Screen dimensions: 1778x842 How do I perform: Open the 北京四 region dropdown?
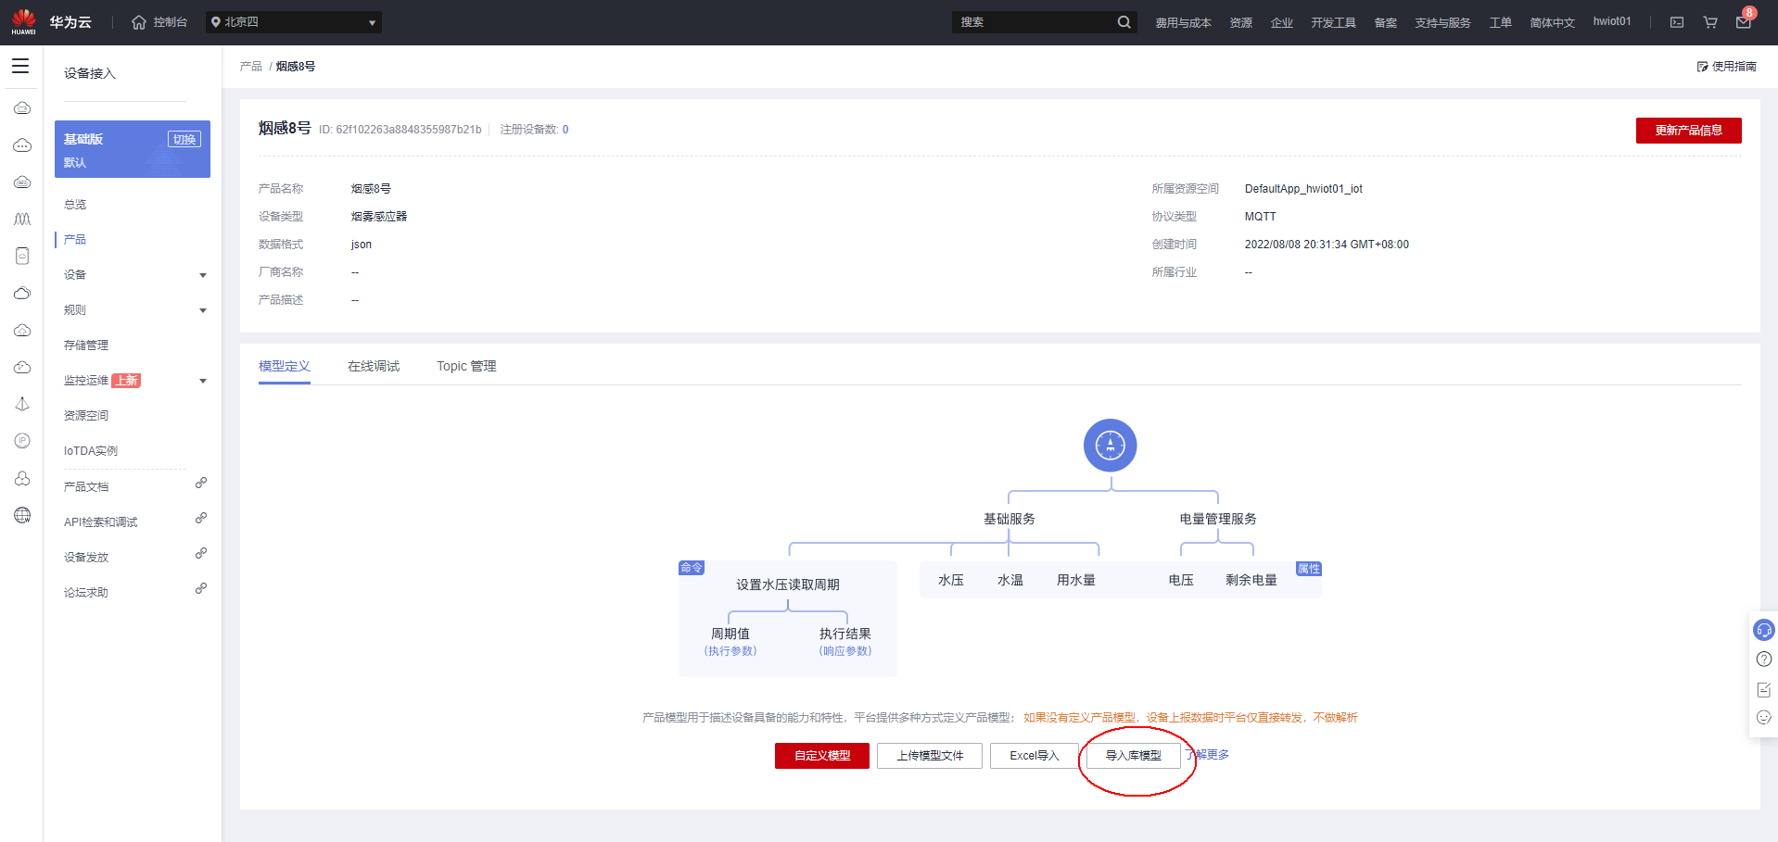[294, 22]
